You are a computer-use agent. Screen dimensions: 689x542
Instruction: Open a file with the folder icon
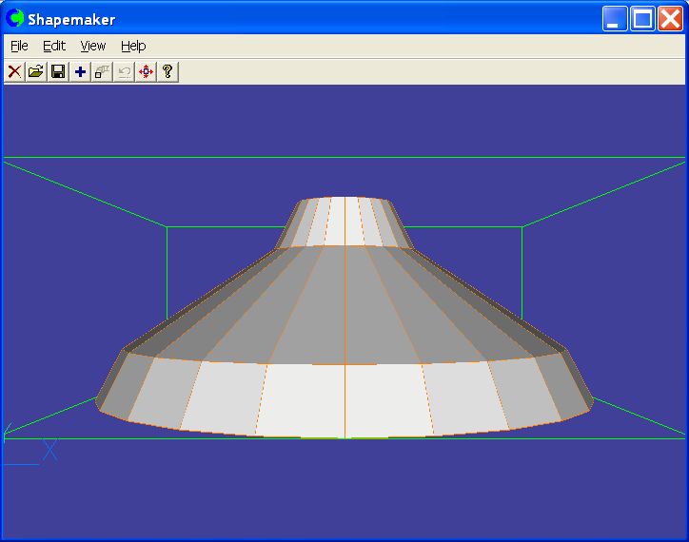point(36,71)
